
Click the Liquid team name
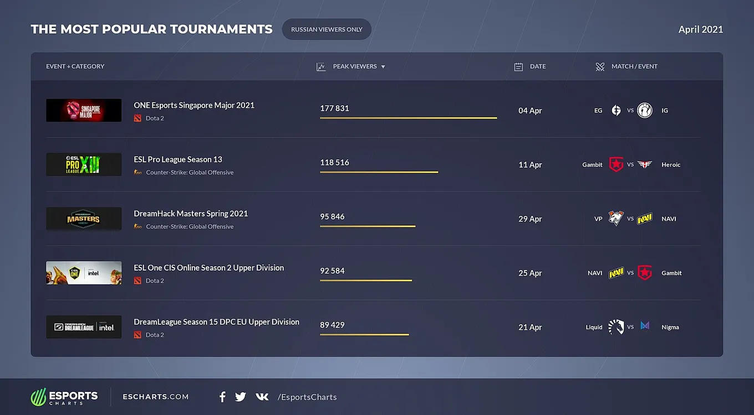(594, 328)
